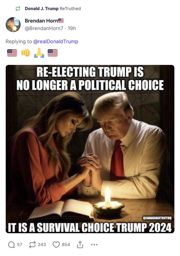
Task: Click the green ReTruthed arrows icon at top
Action: [x=18, y=9]
